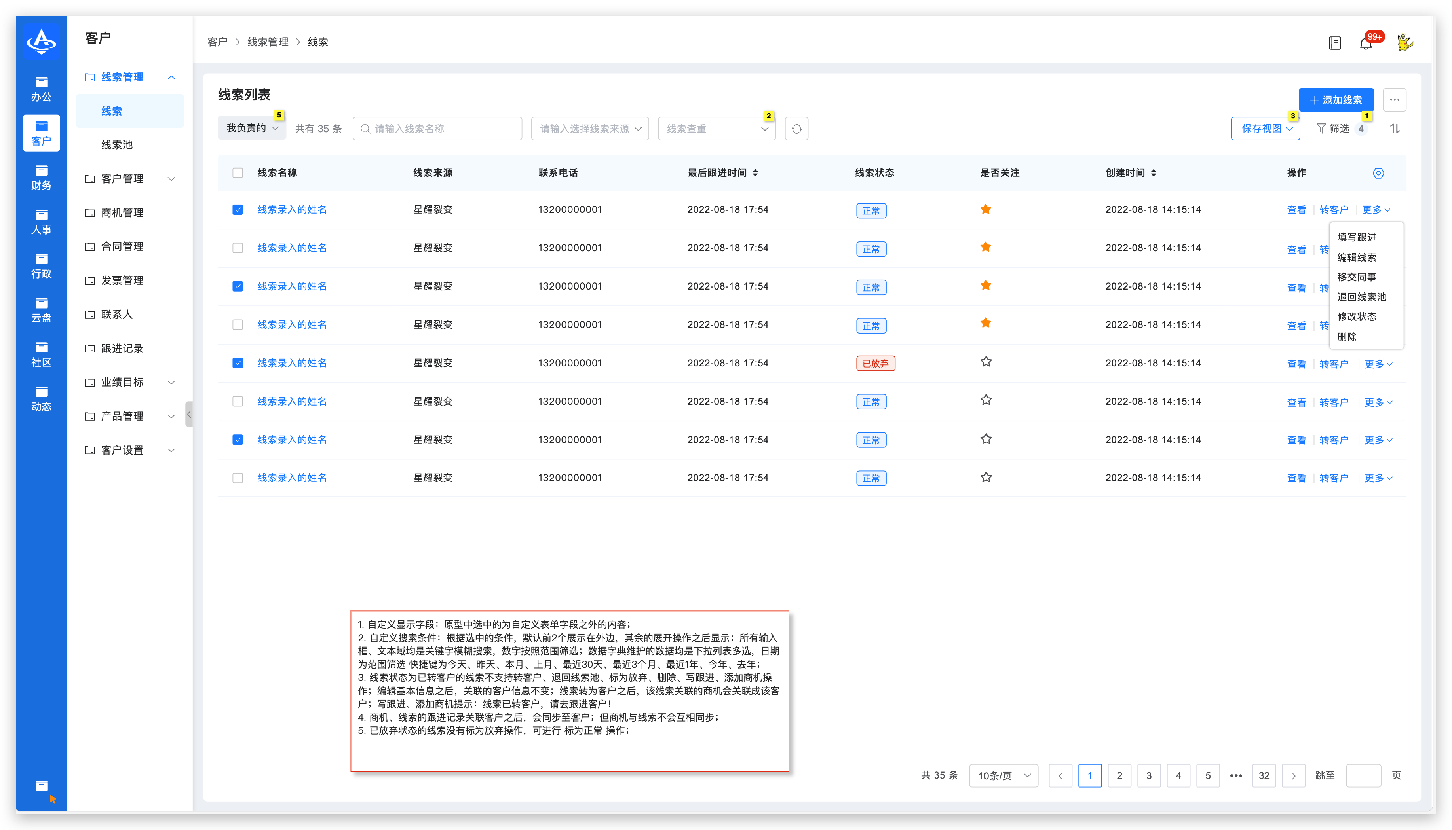Screen dimensions: 1452x830
Task: Open the 财务 module in left sidebar
Action: [x=41, y=177]
